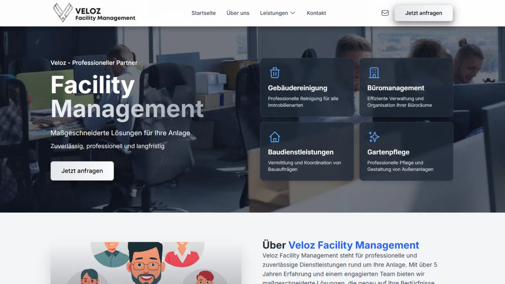Click the Gartenpflege service card
Viewport: 505px width, 284px height.
[x=406, y=151]
